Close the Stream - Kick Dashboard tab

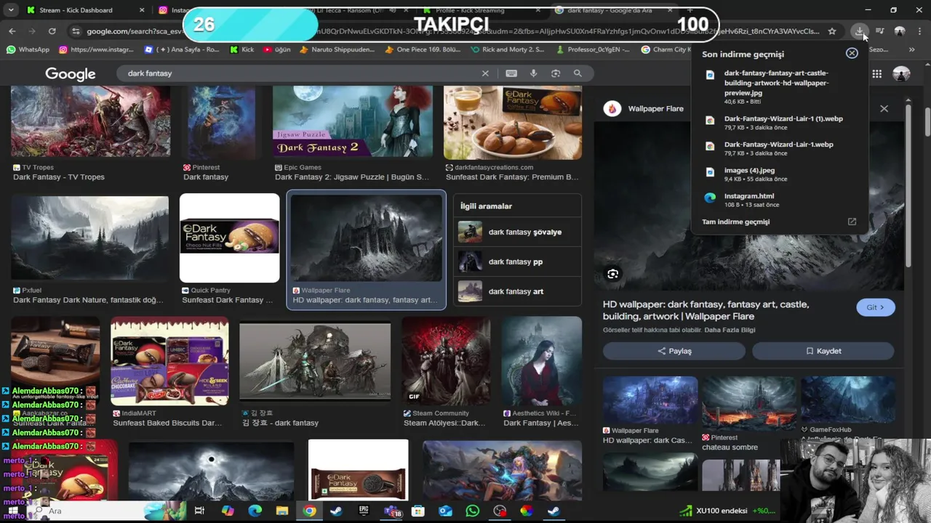142,10
